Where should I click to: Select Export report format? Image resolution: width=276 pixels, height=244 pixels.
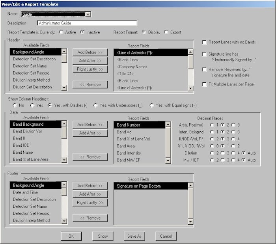point(166,32)
